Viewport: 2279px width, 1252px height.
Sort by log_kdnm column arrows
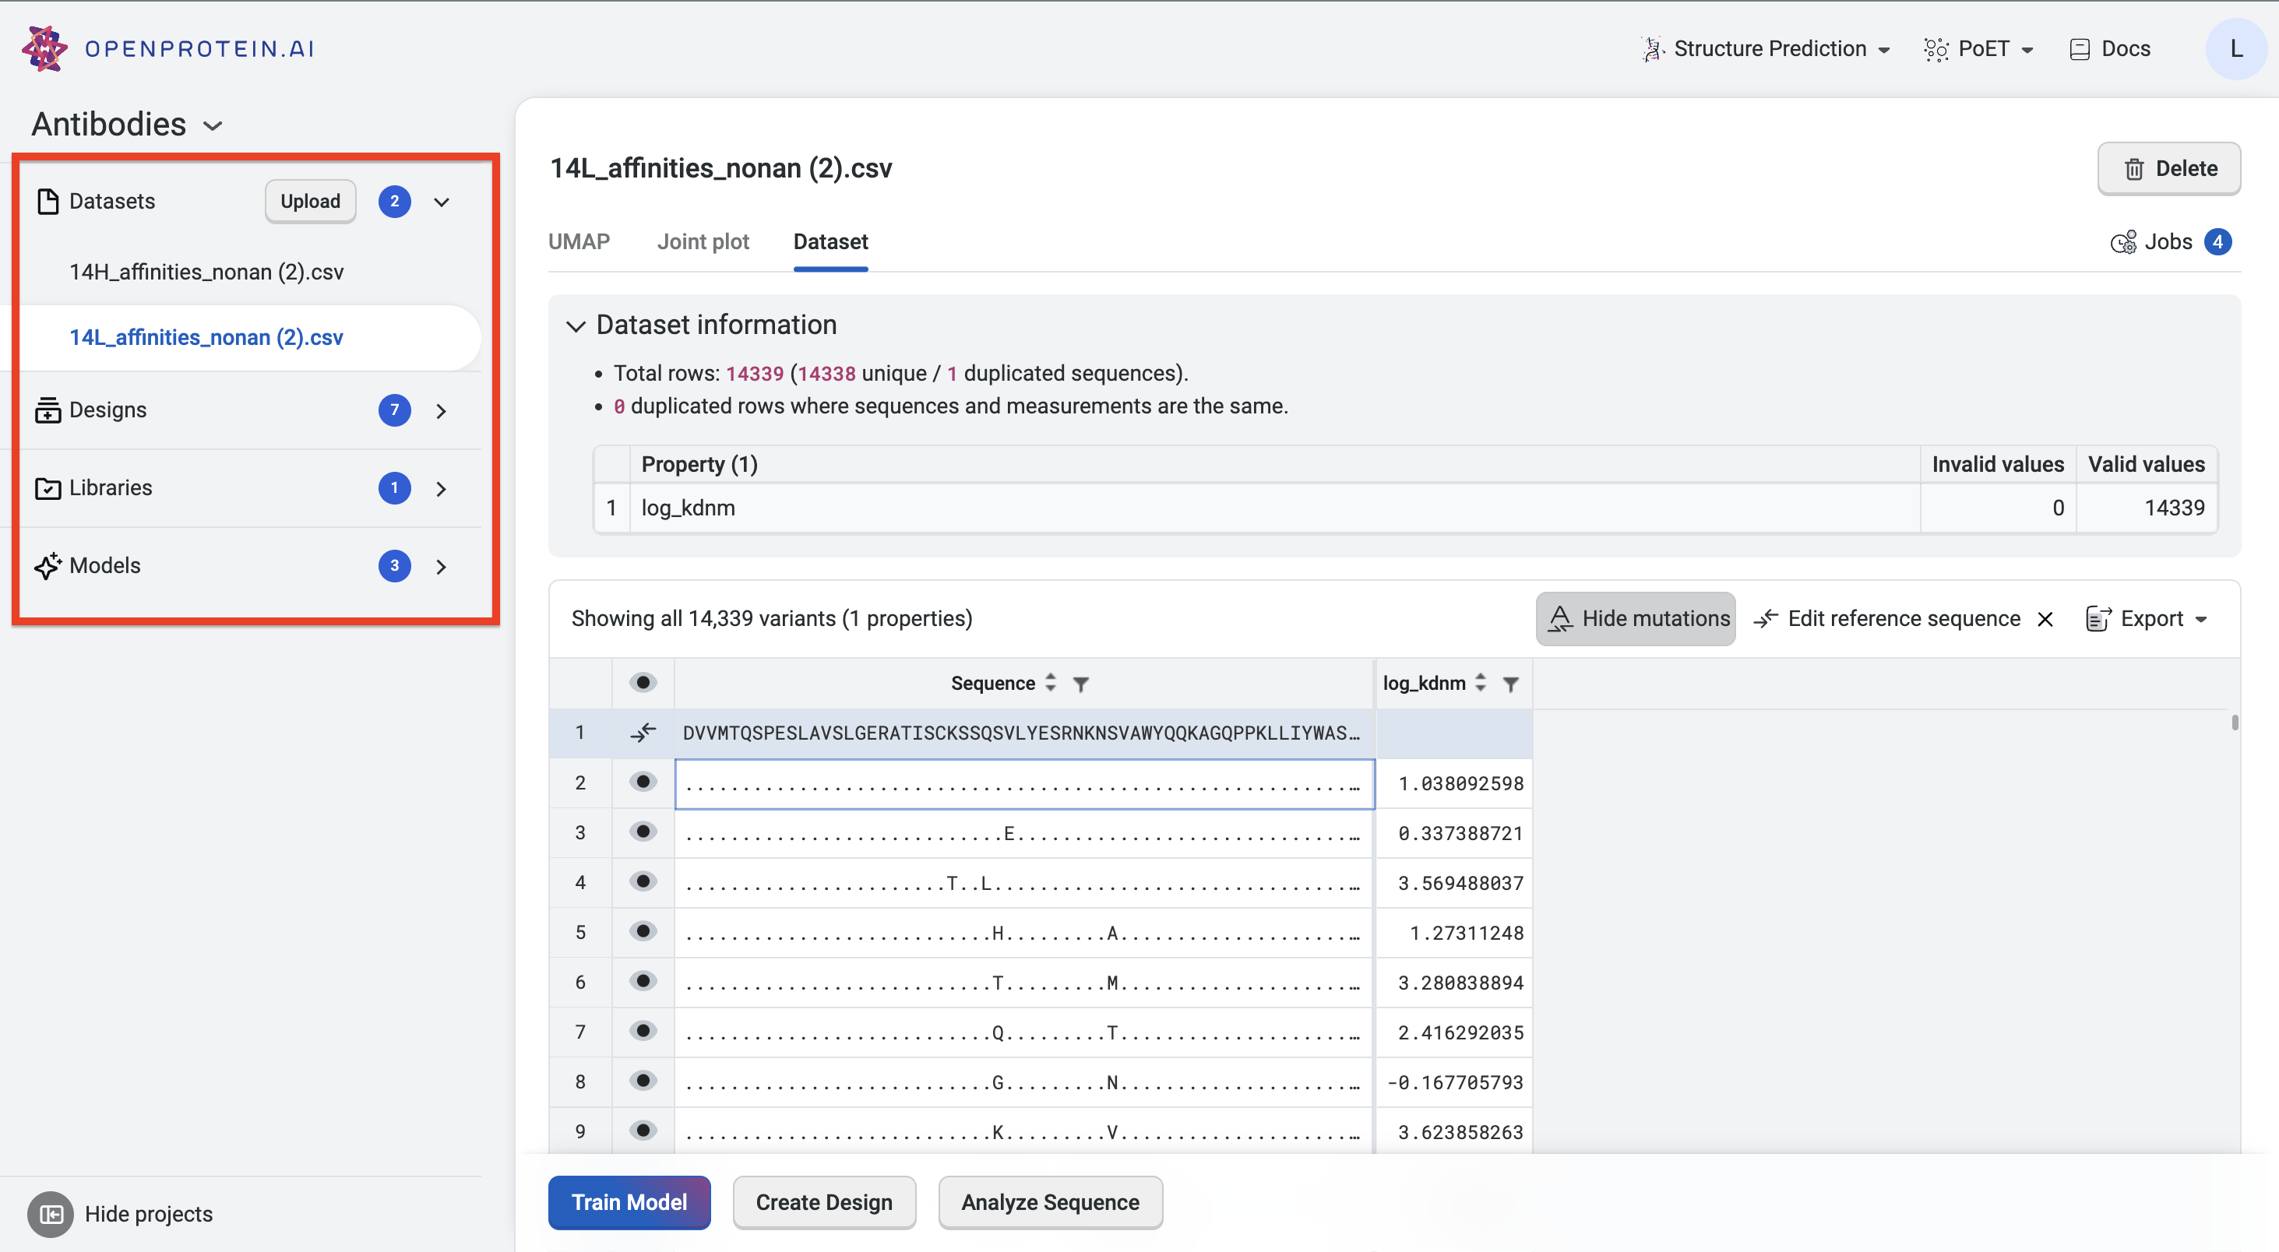[x=1480, y=683]
